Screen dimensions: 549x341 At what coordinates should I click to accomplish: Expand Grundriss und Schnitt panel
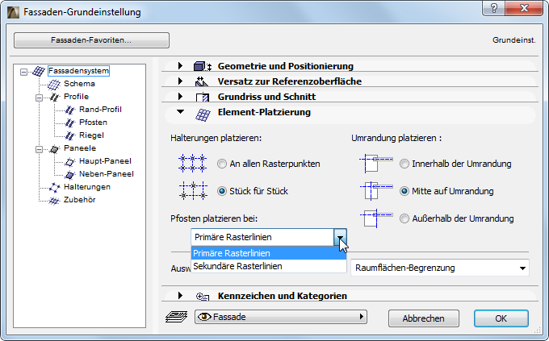coord(180,97)
